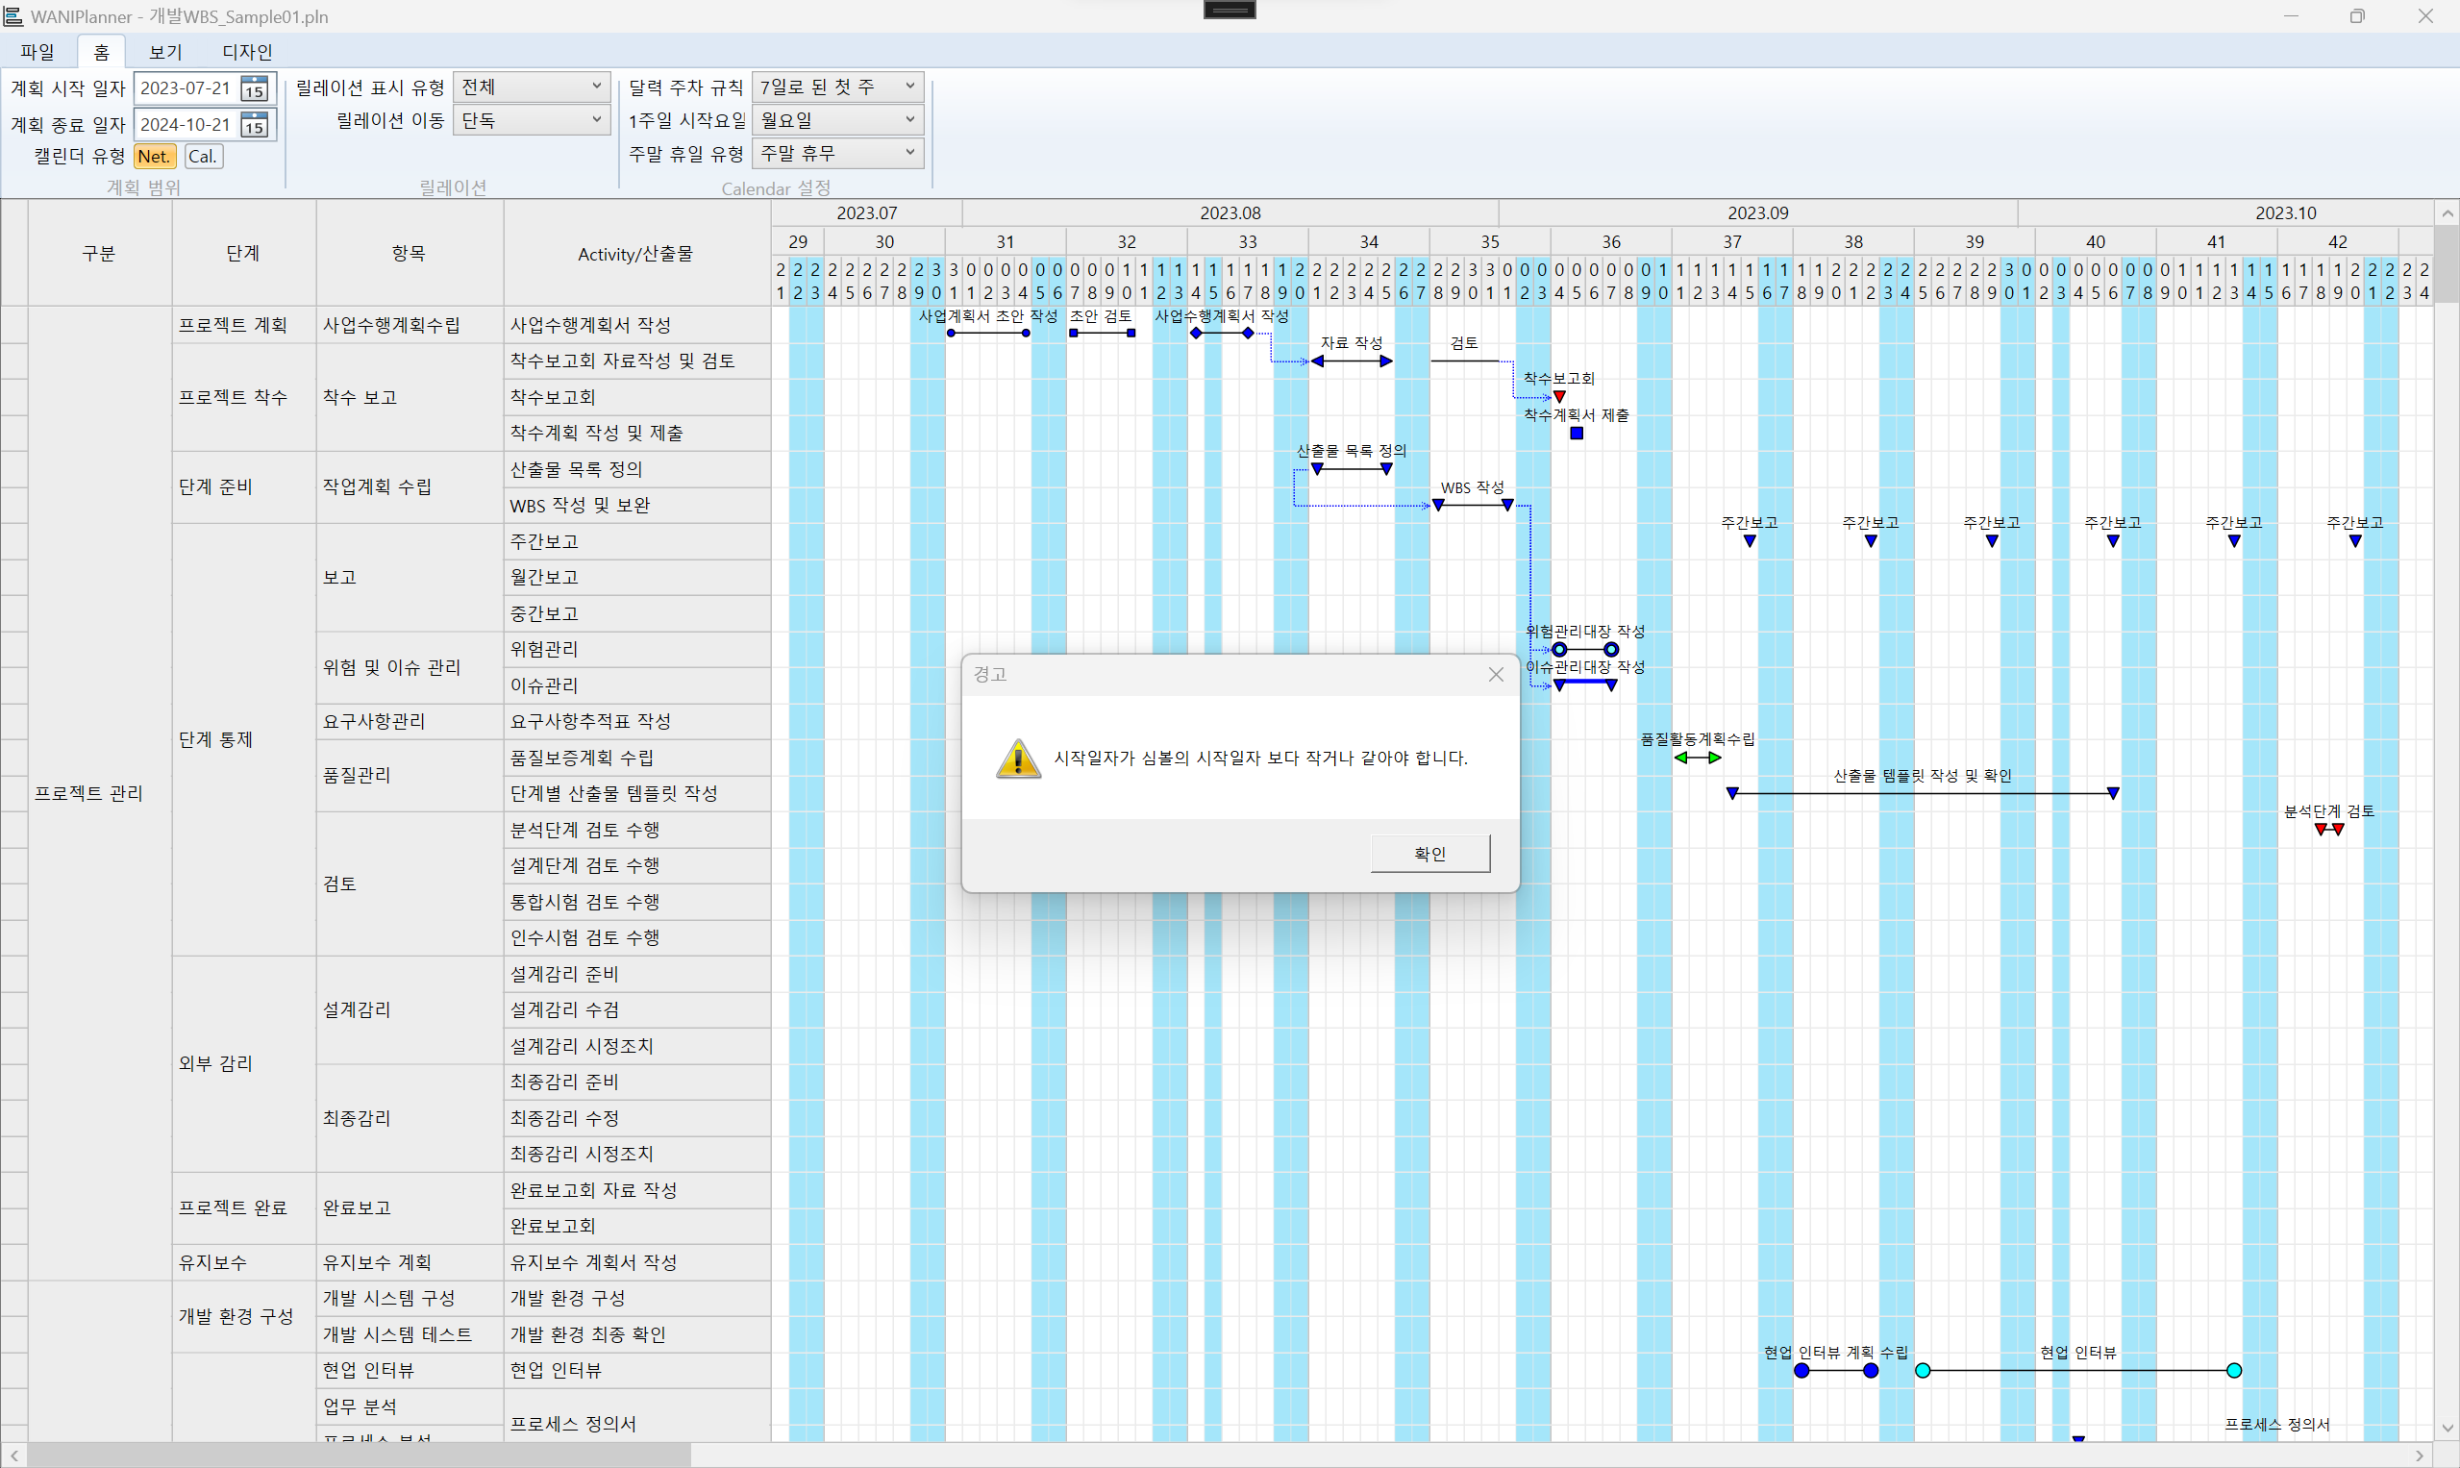This screenshot has width=2460, height=1468.
Task: Click the green arrow 품질활동계획수립 symbol
Action: pyautogui.click(x=1698, y=758)
